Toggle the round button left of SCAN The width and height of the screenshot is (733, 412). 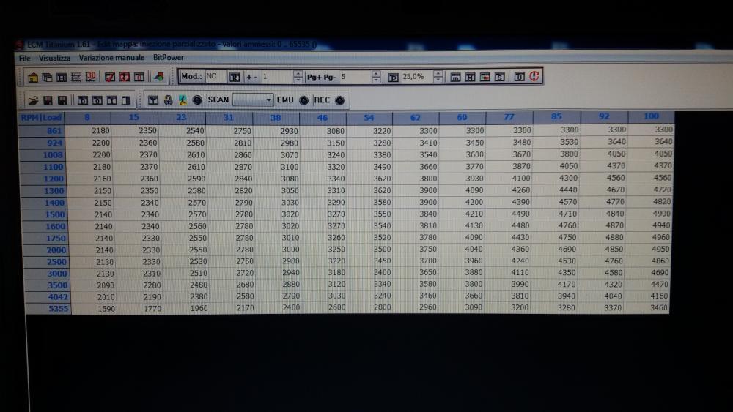pos(196,100)
